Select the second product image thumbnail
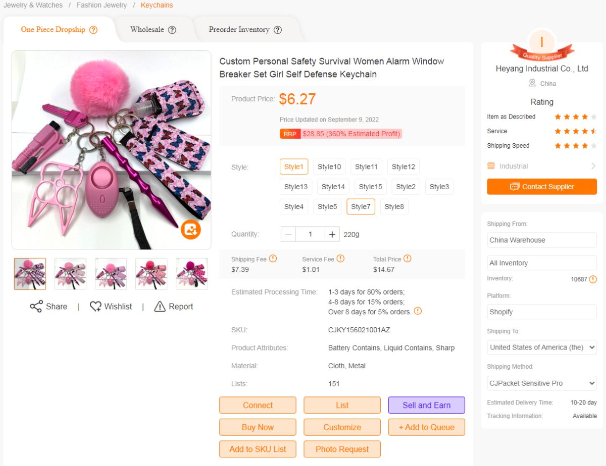This screenshot has width=606, height=466. pyautogui.click(x=70, y=273)
